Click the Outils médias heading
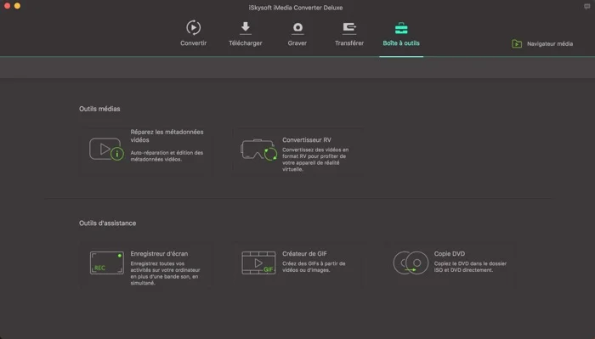The height and width of the screenshot is (339, 595). click(x=99, y=109)
